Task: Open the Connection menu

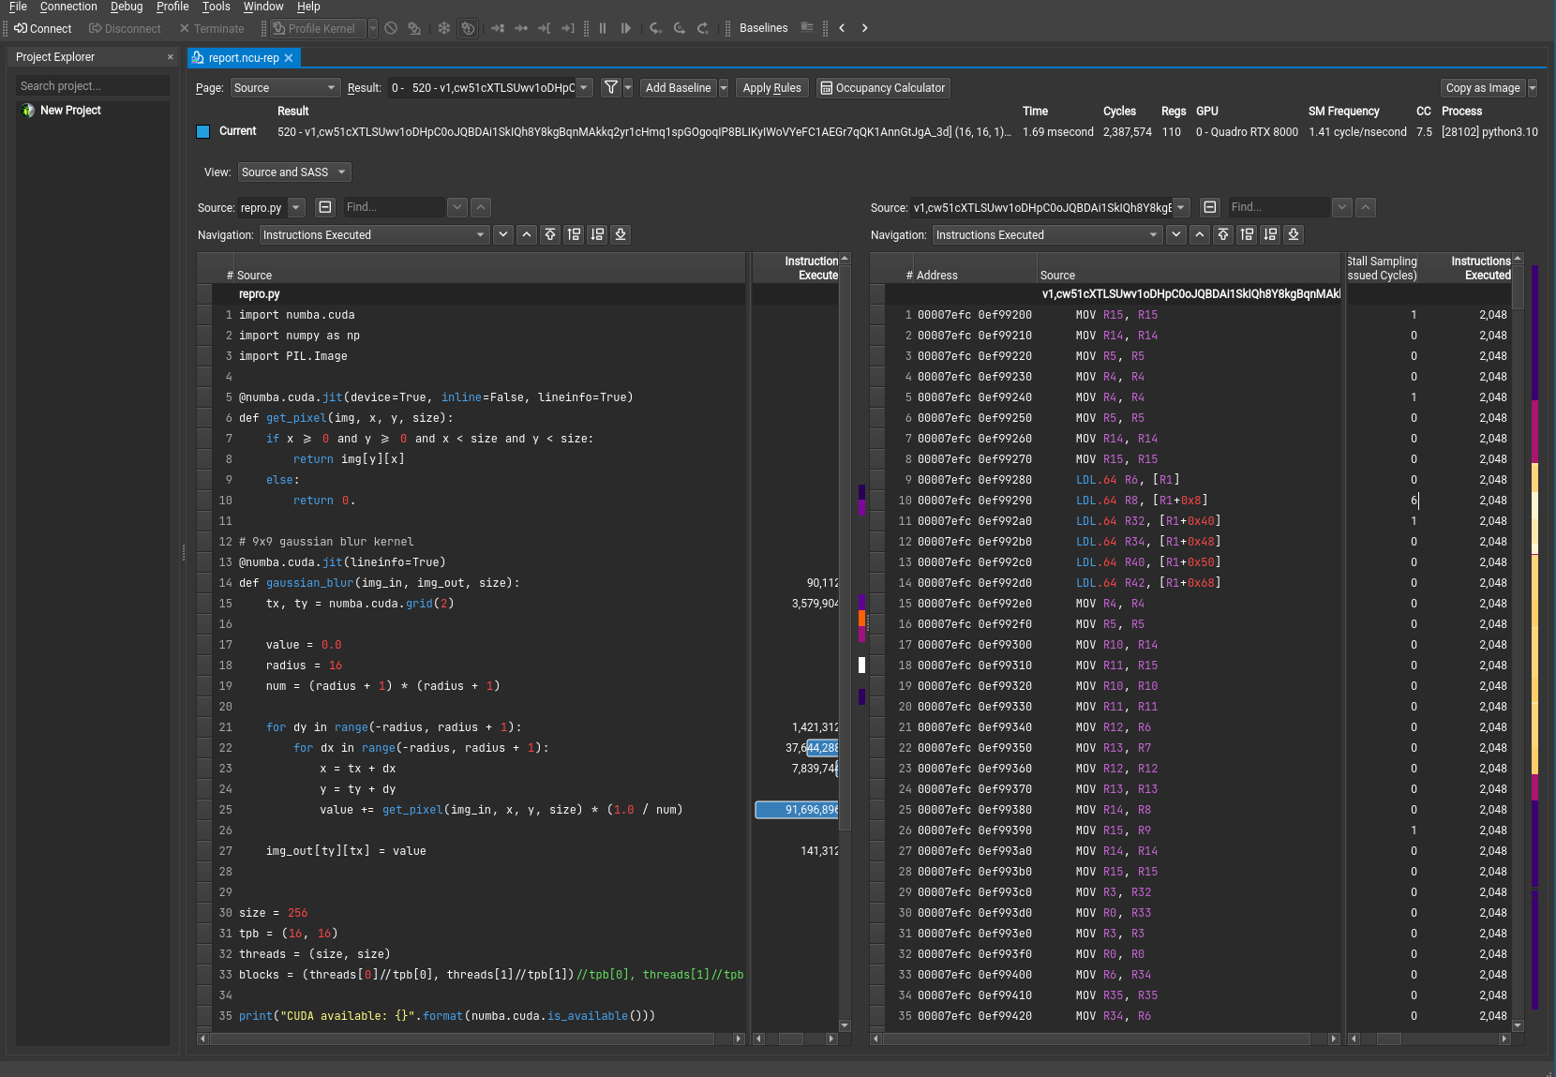Action: [68, 7]
